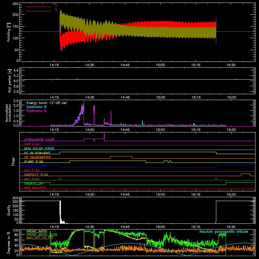
Task: Click the 'Quality' vertical axis title
Action: point(9,210)
